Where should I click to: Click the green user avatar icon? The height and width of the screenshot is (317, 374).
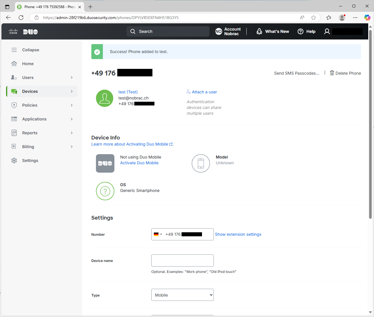(x=105, y=98)
